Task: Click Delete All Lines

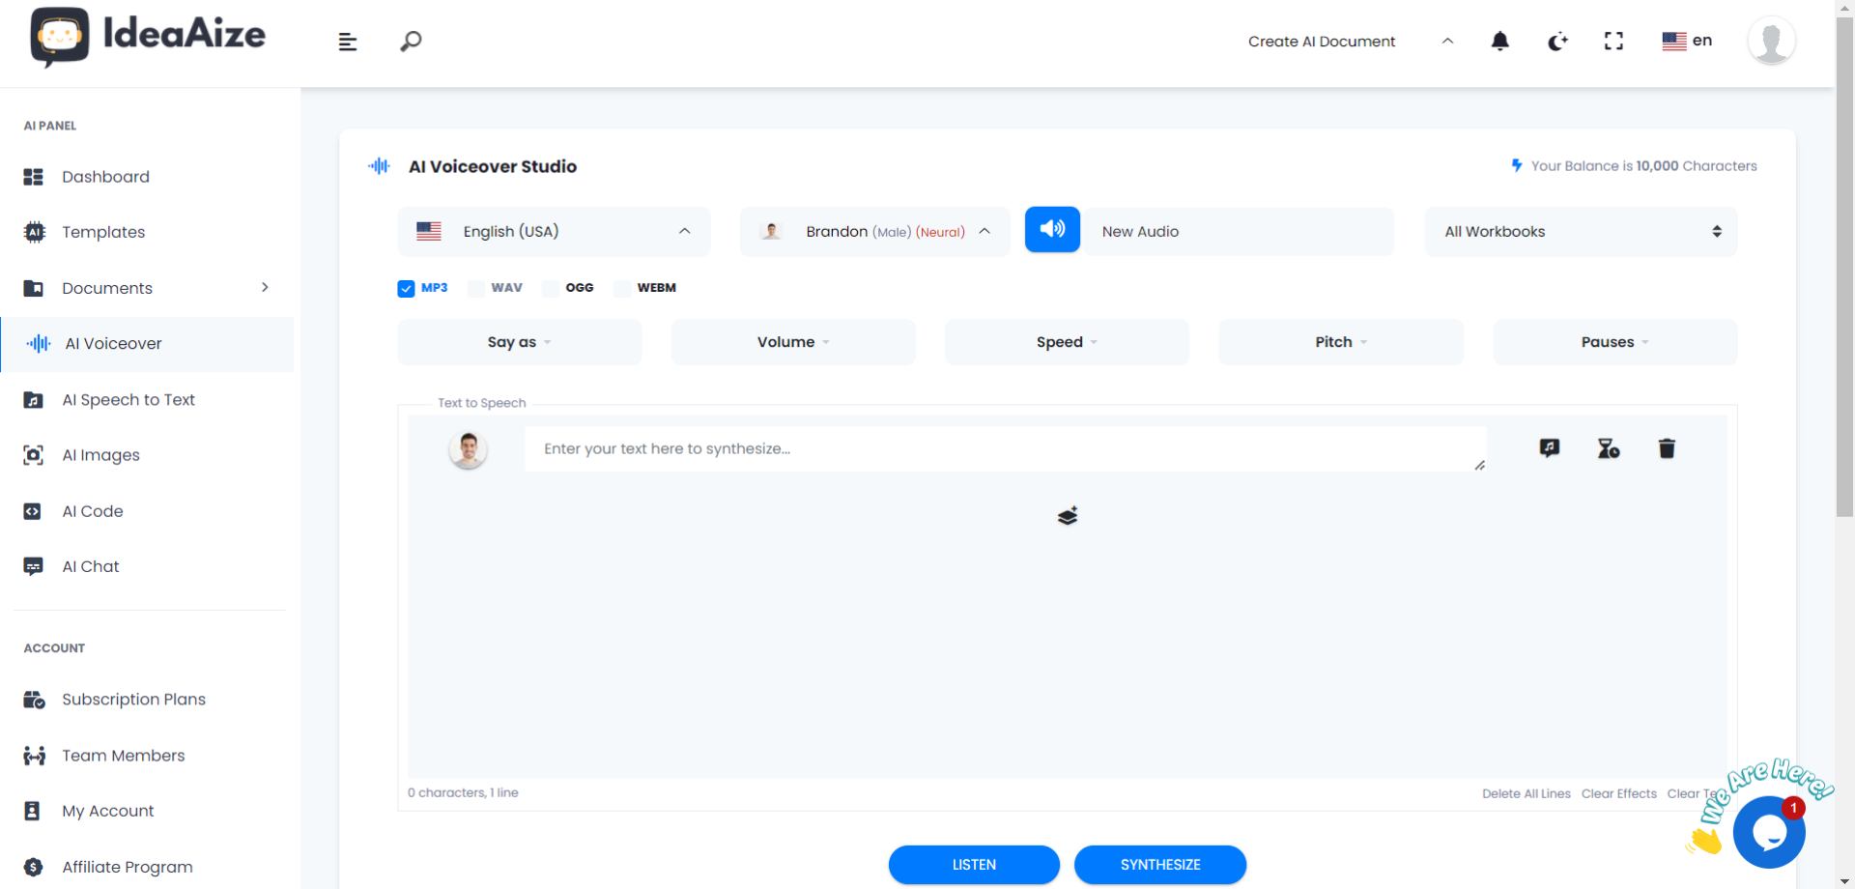Action: [x=1527, y=792]
